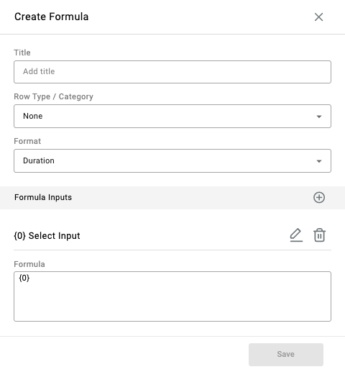Click the Title field label
This screenshot has height=372, width=345.
tap(22, 53)
